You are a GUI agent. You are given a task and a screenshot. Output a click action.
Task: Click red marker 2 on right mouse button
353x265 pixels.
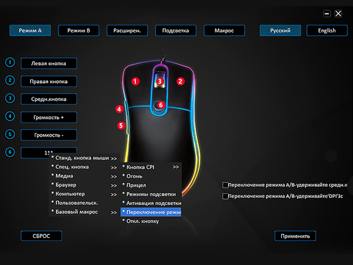(181, 82)
